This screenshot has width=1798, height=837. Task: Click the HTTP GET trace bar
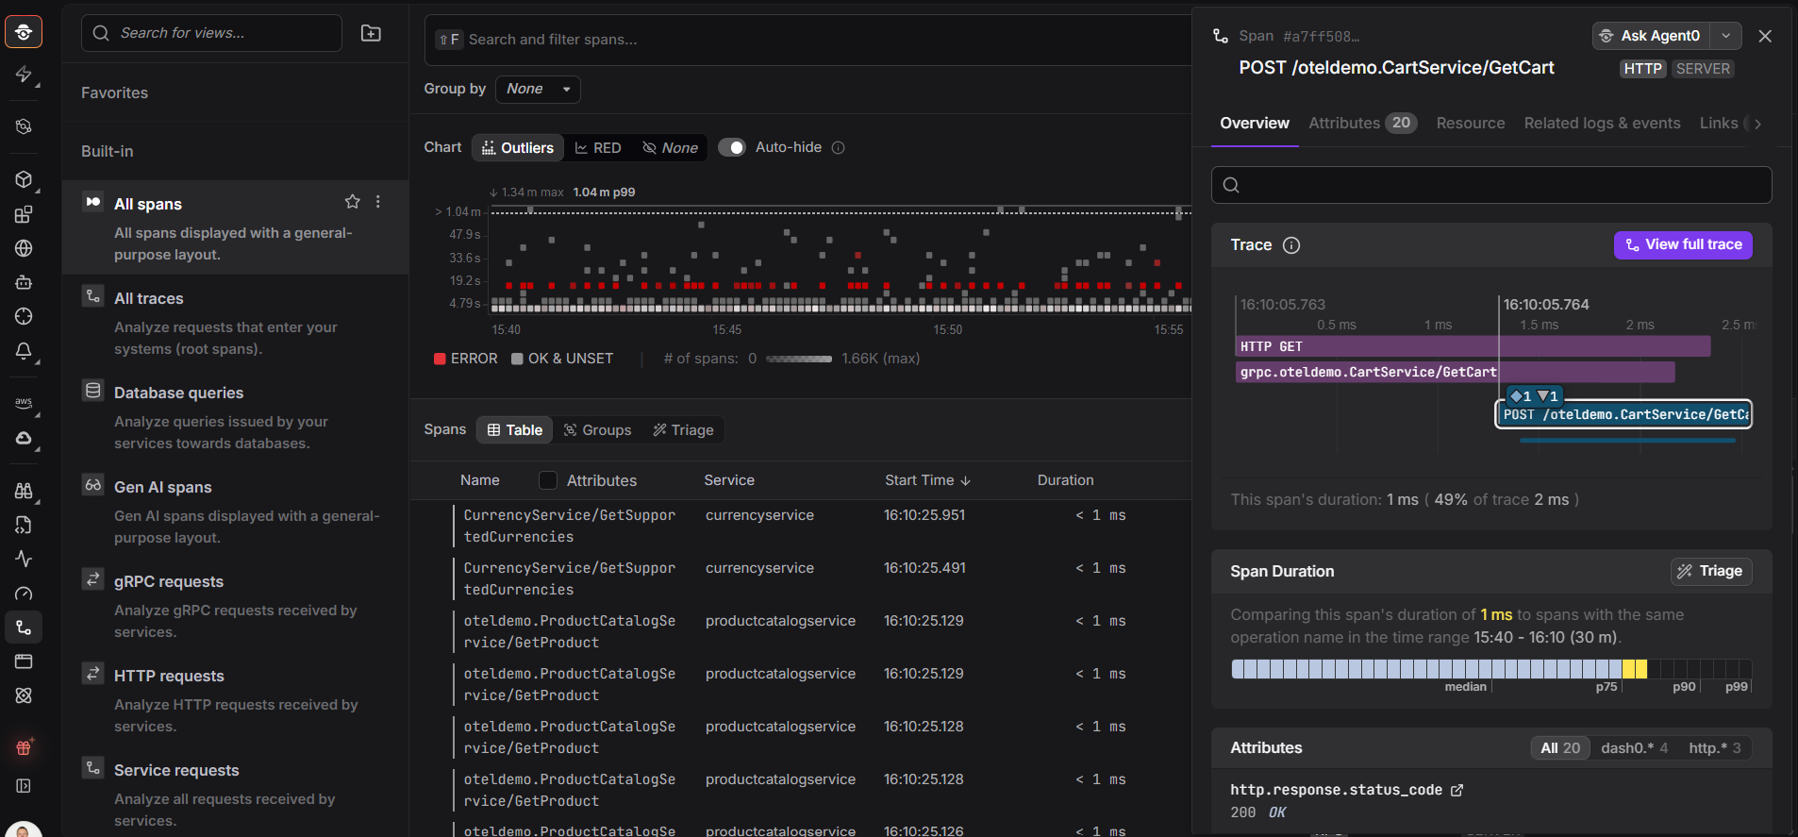pos(1473,346)
